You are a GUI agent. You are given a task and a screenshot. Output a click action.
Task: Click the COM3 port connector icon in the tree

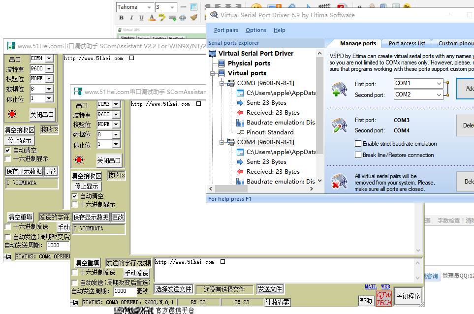(x=231, y=83)
